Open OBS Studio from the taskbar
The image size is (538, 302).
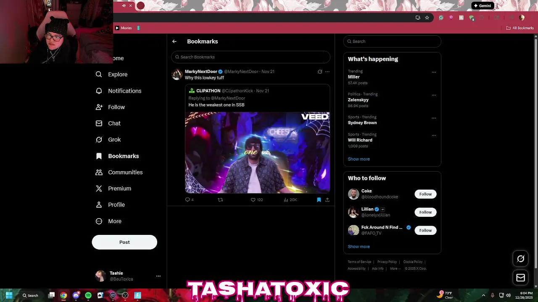coord(125,295)
